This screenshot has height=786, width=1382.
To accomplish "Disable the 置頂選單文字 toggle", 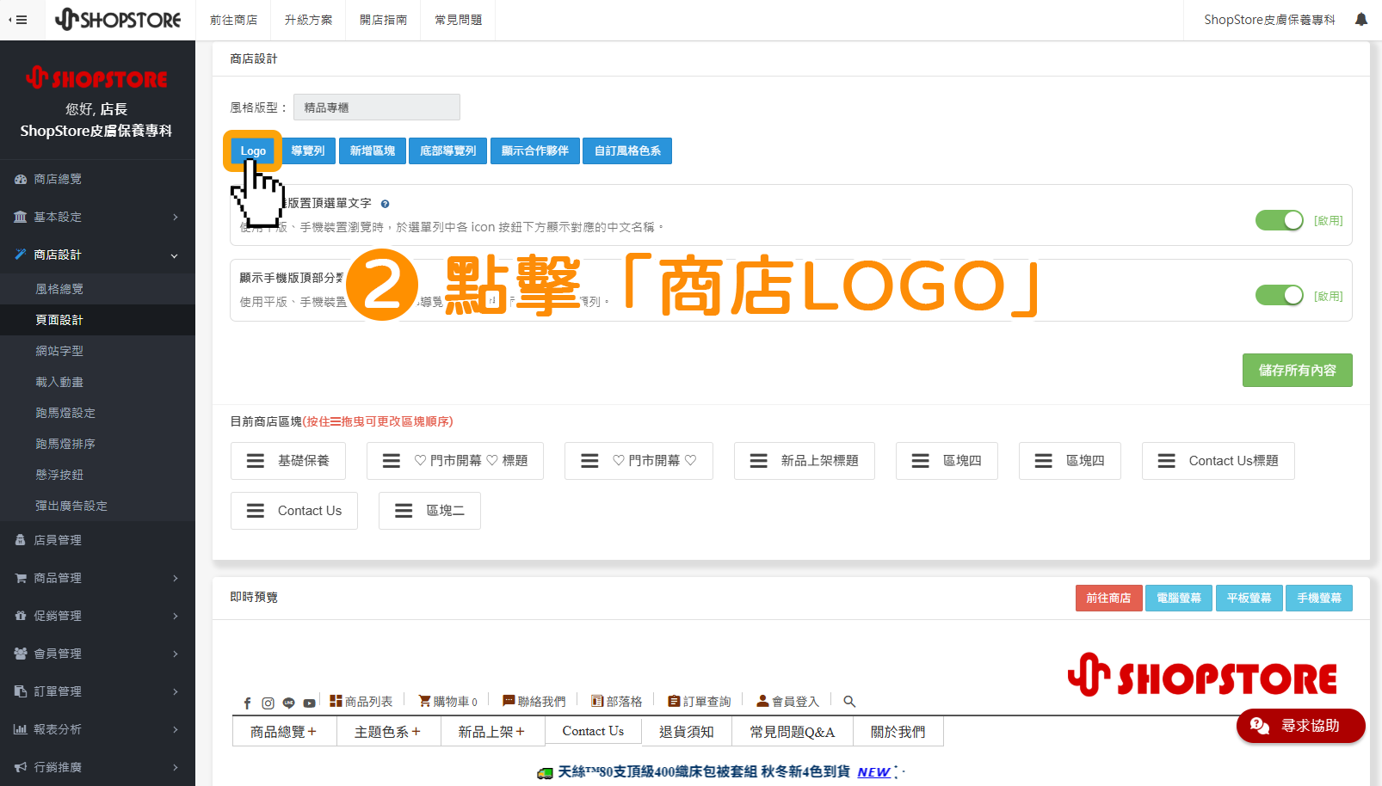I will coord(1280,220).
